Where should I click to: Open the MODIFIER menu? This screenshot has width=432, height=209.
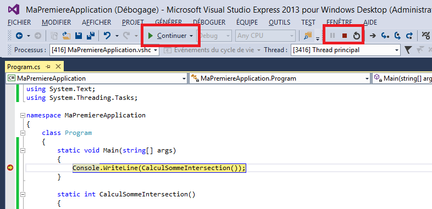pyautogui.click(x=56, y=22)
